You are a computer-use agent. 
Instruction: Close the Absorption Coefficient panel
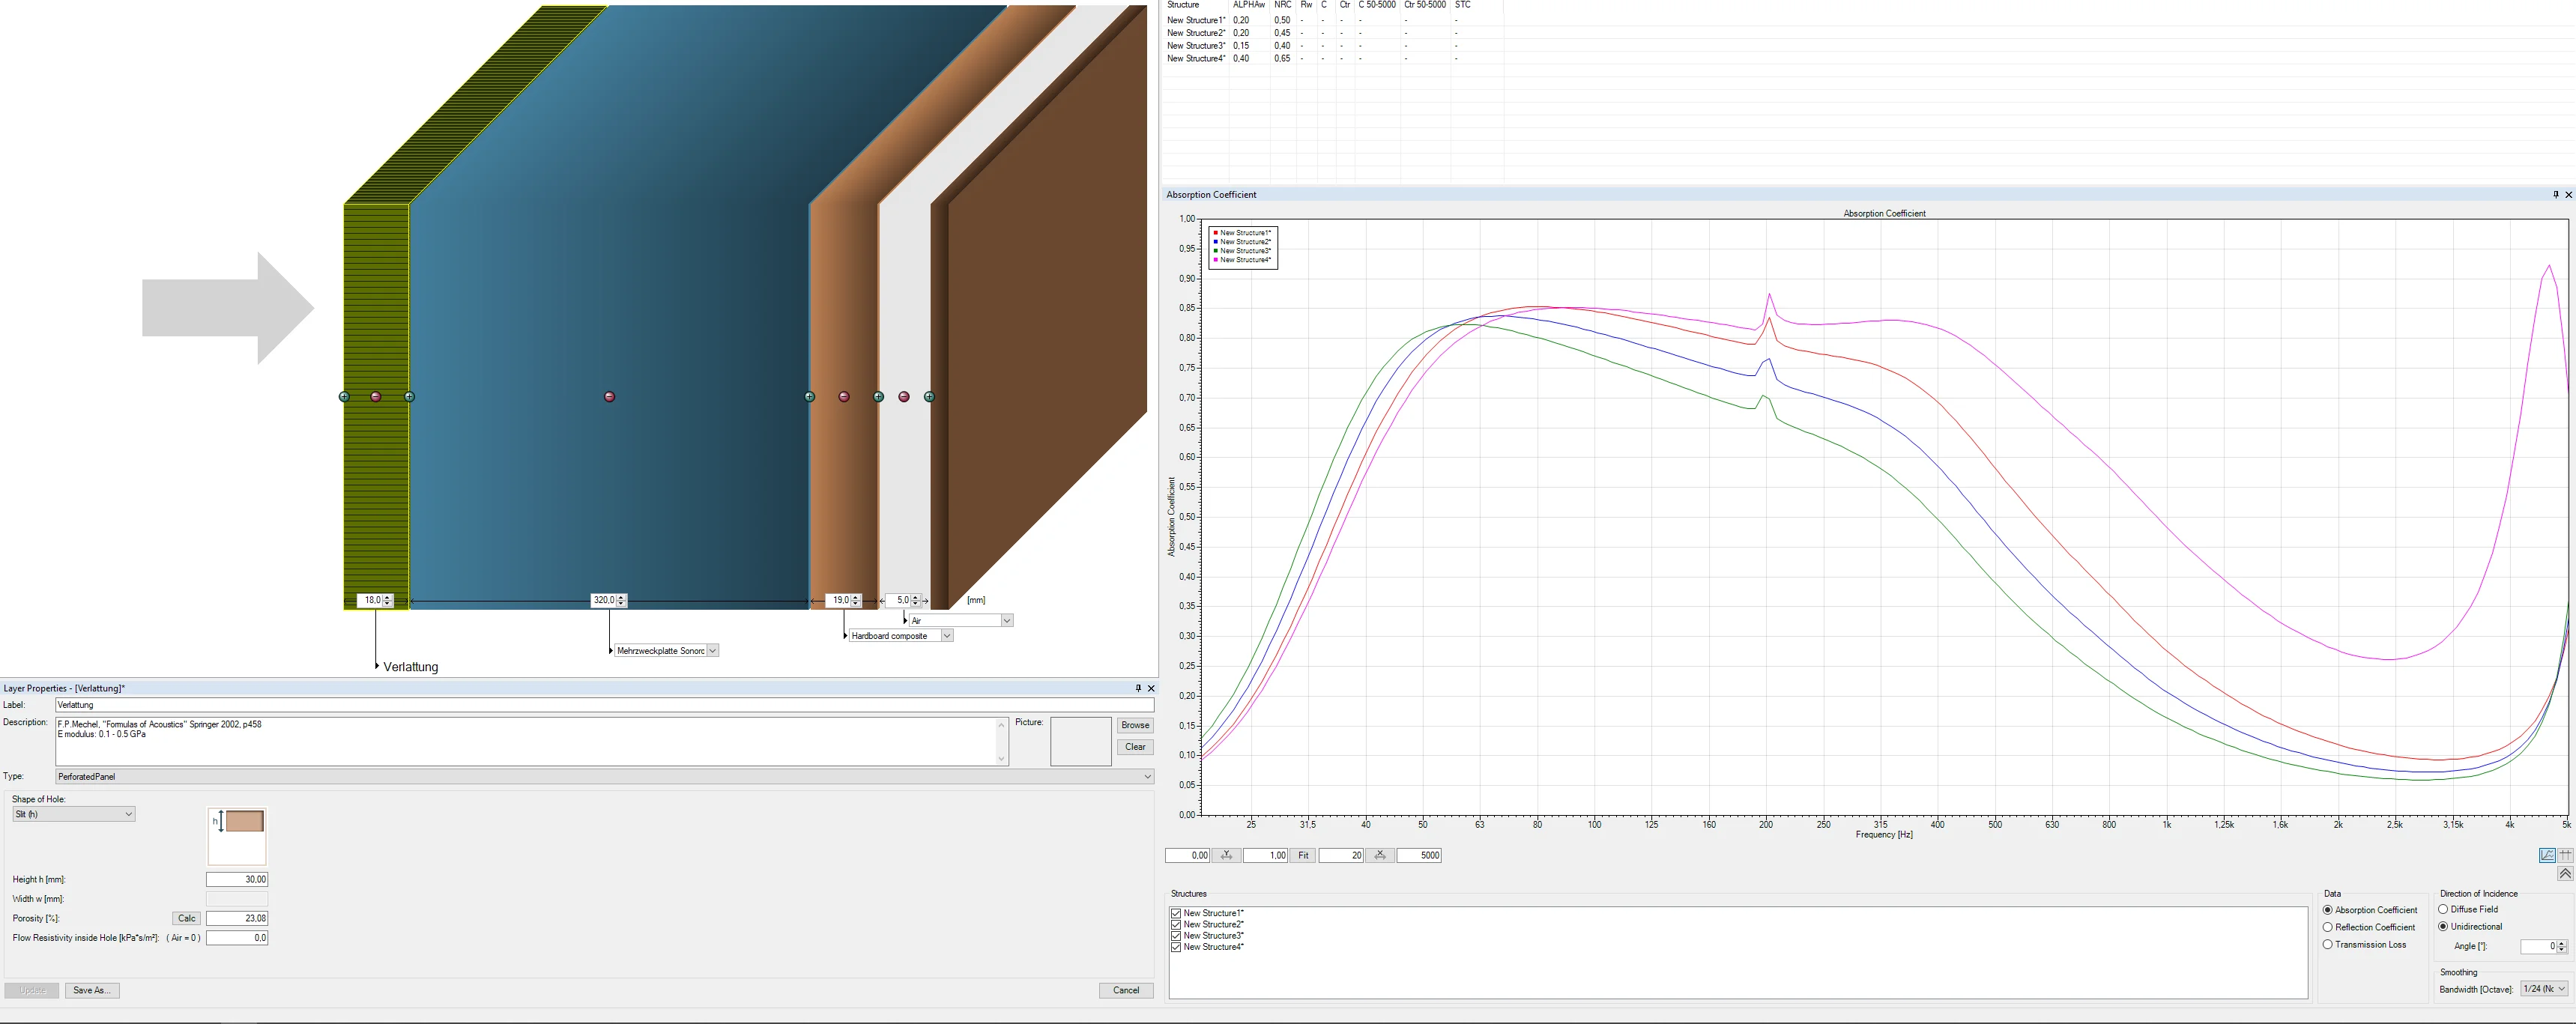tap(2568, 195)
